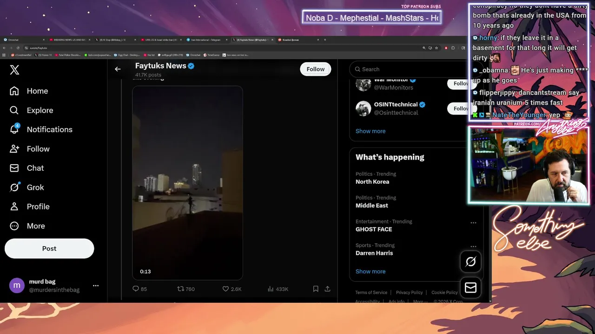
Task: Open the Privacy Policy footer link
Action: 410,293
